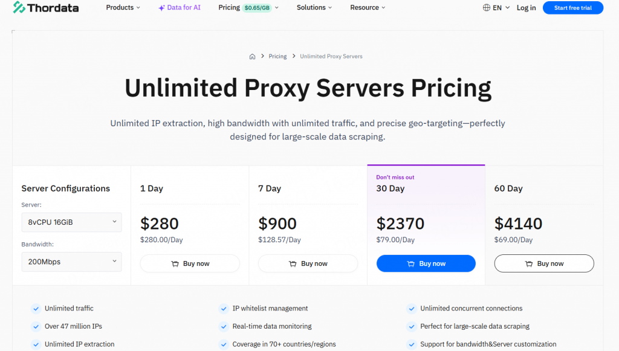Click Buy now for the 60 Day plan
Image resolution: width=619 pixels, height=351 pixels.
click(544, 263)
